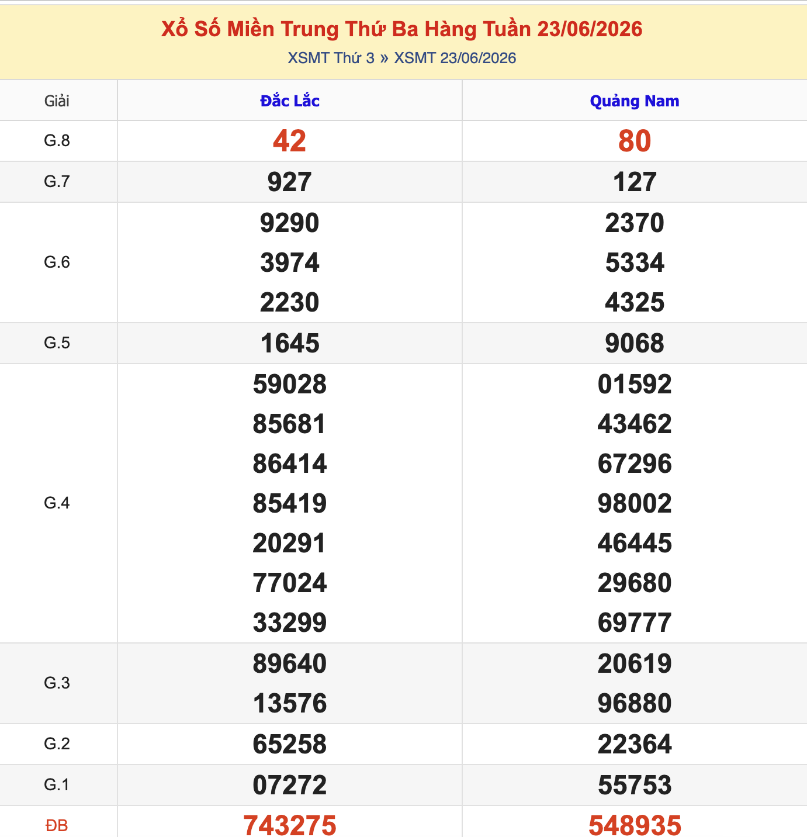
Task: Click Quảng Nam G.2 number 22364
Action: coord(635,744)
